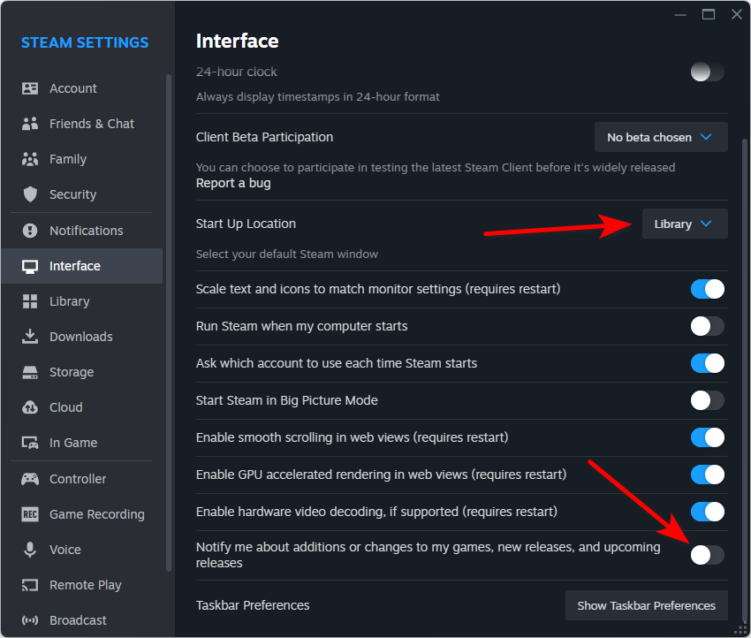Turn off hardware video decoding toggle
Viewport: 751px width, 638px height.
tap(708, 512)
